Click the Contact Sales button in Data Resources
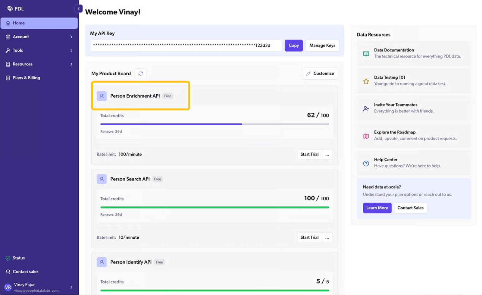The image size is (482, 295). coord(411,208)
